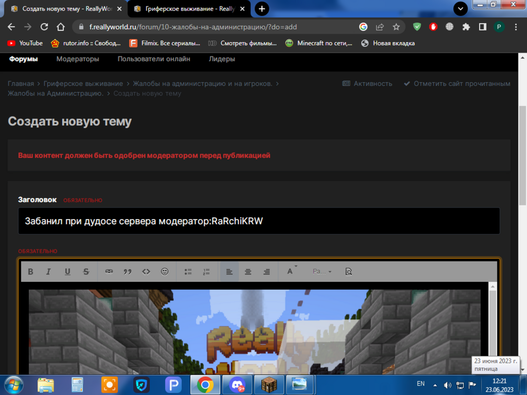Go to the Главная breadcrumb

click(21, 84)
